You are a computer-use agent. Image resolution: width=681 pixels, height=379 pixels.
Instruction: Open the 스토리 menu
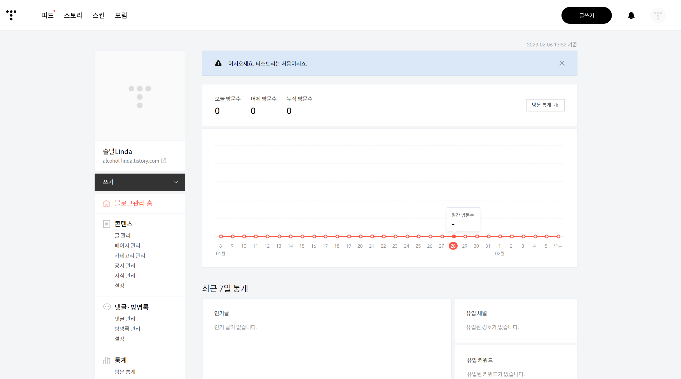coord(73,15)
